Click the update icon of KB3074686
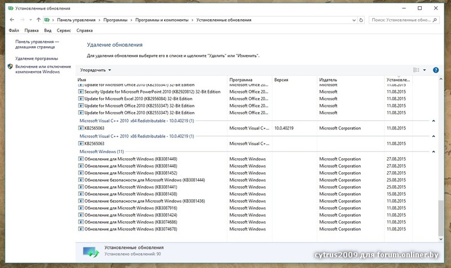451x268 pixels. [81, 222]
